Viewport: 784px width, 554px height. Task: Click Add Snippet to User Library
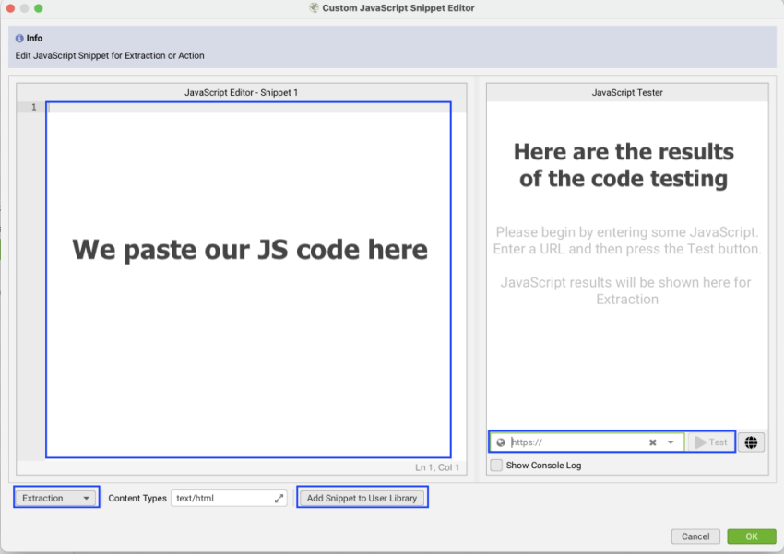click(362, 498)
